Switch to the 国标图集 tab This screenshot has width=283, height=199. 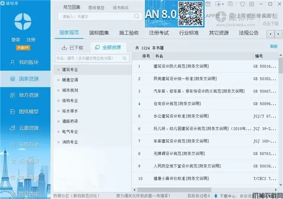(99, 33)
